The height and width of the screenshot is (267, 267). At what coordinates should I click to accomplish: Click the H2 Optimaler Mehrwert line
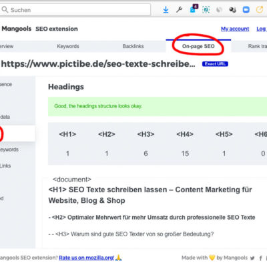click(x=152, y=218)
